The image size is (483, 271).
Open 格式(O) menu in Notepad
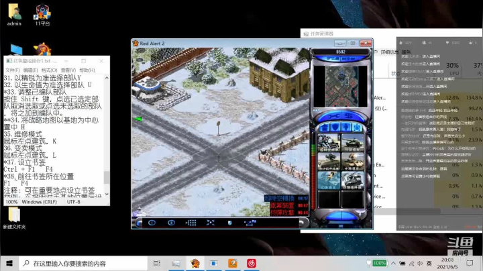click(49, 70)
